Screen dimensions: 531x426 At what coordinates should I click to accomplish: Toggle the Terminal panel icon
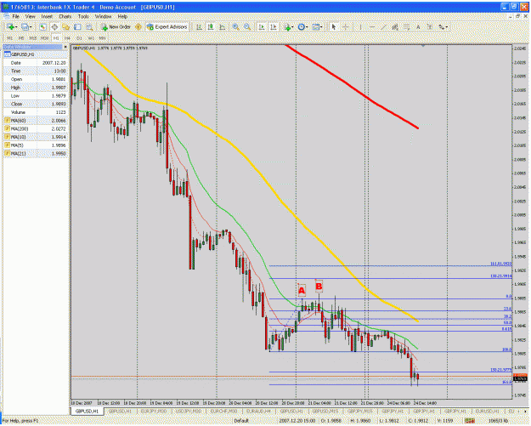point(77,27)
